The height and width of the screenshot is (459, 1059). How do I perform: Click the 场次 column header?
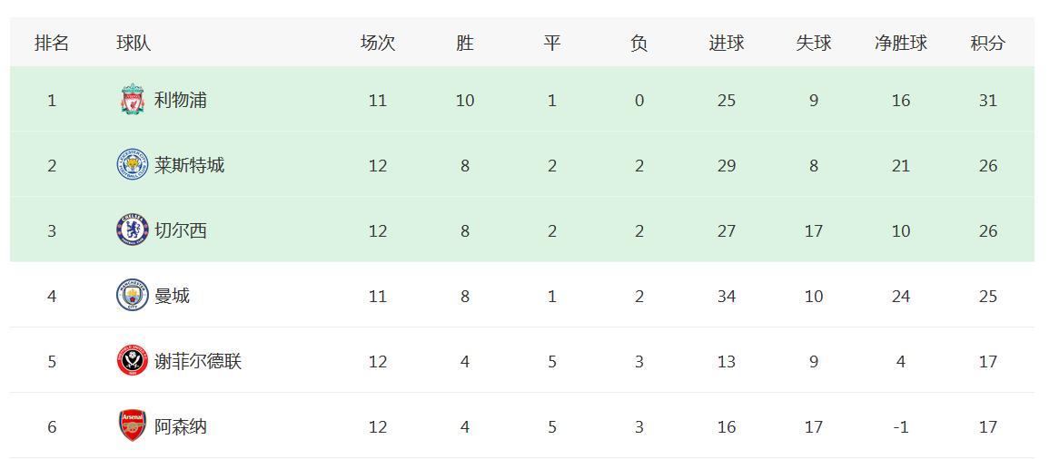(x=378, y=43)
